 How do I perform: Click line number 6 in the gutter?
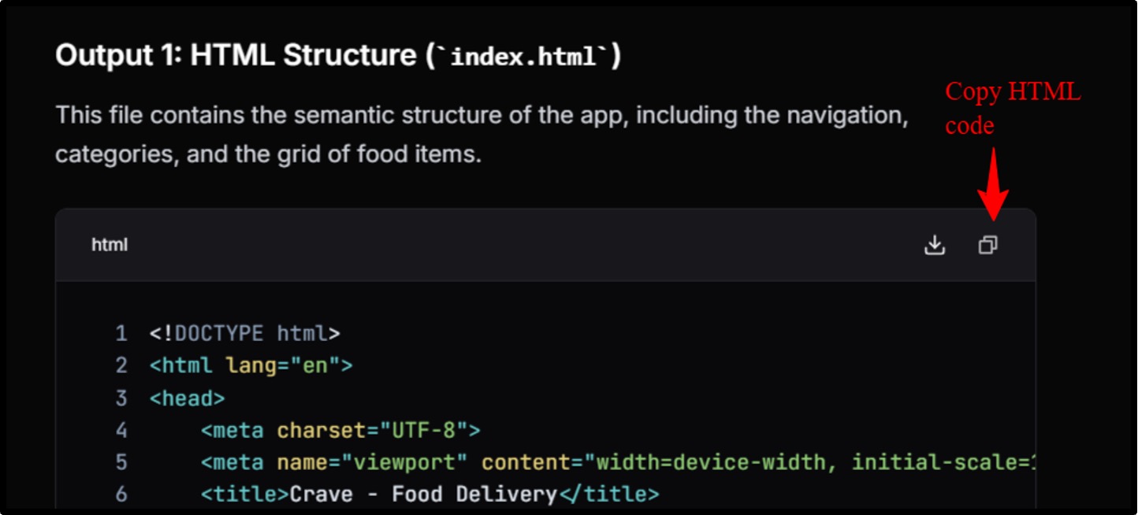pyautogui.click(x=121, y=494)
